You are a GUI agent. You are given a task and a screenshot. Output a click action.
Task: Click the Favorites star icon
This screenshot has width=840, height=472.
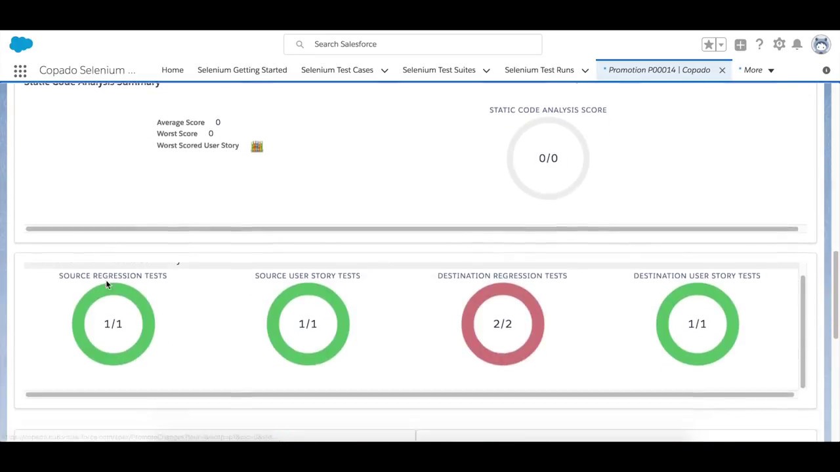(708, 45)
